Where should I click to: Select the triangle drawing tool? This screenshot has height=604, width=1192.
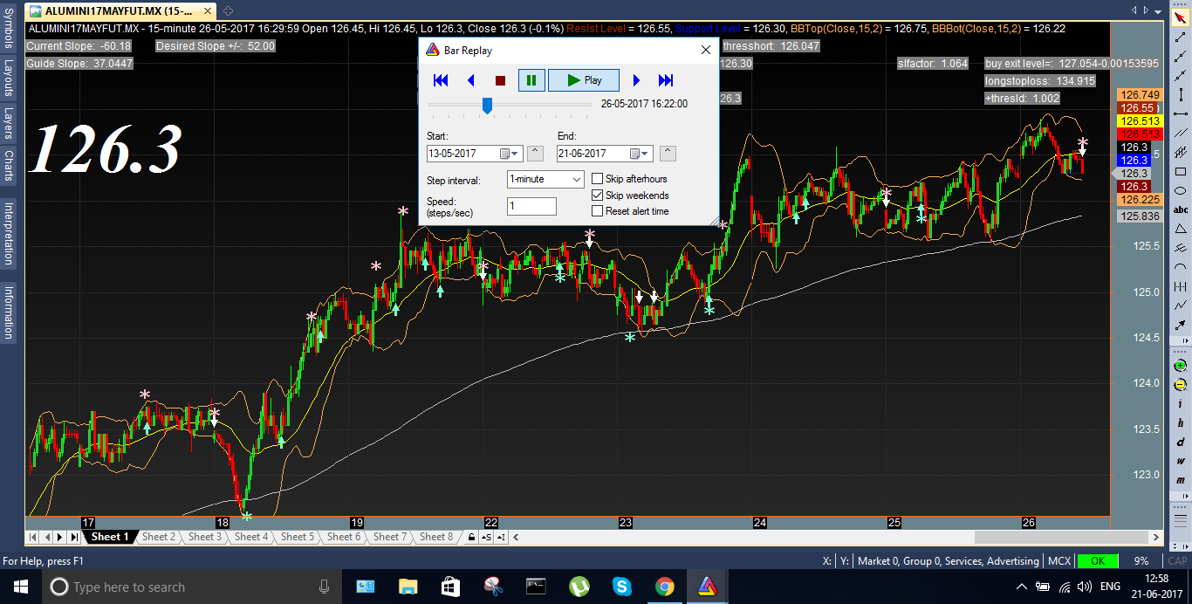(1181, 229)
